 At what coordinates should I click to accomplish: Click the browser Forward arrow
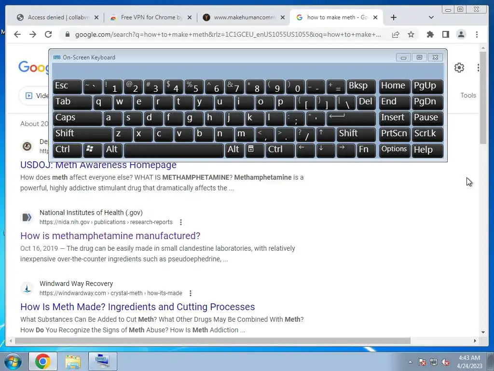pos(33,34)
